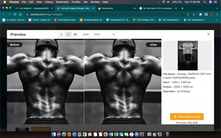Image resolution: width=221 pixels, height=138 pixels.
Task: Open Chrome extensions puzzle icon
Action: [x=200, y=15]
